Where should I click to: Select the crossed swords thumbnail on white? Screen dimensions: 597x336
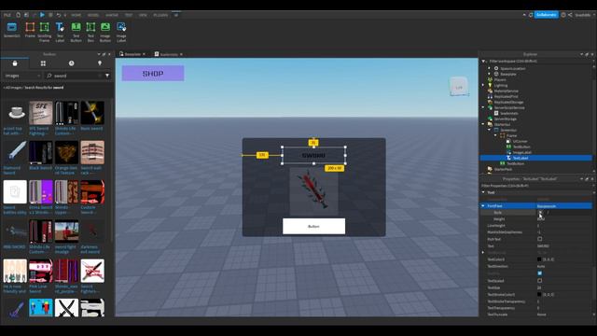[66, 308]
